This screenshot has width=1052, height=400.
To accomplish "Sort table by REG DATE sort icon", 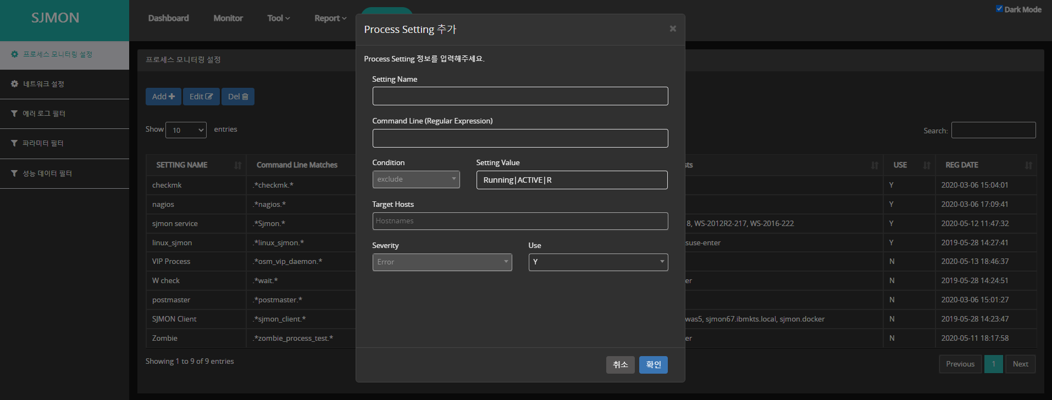I will click(1028, 165).
